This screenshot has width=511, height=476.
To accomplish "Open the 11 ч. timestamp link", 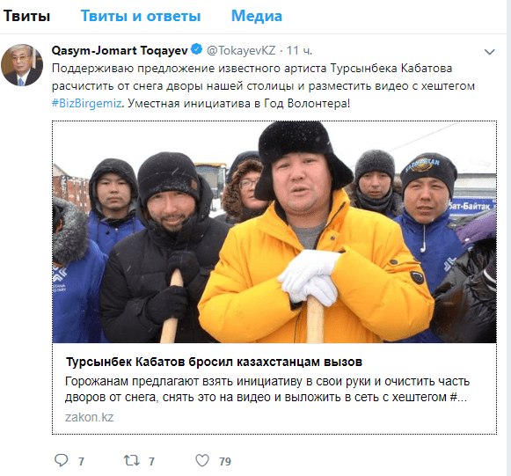I will (299, 50).
